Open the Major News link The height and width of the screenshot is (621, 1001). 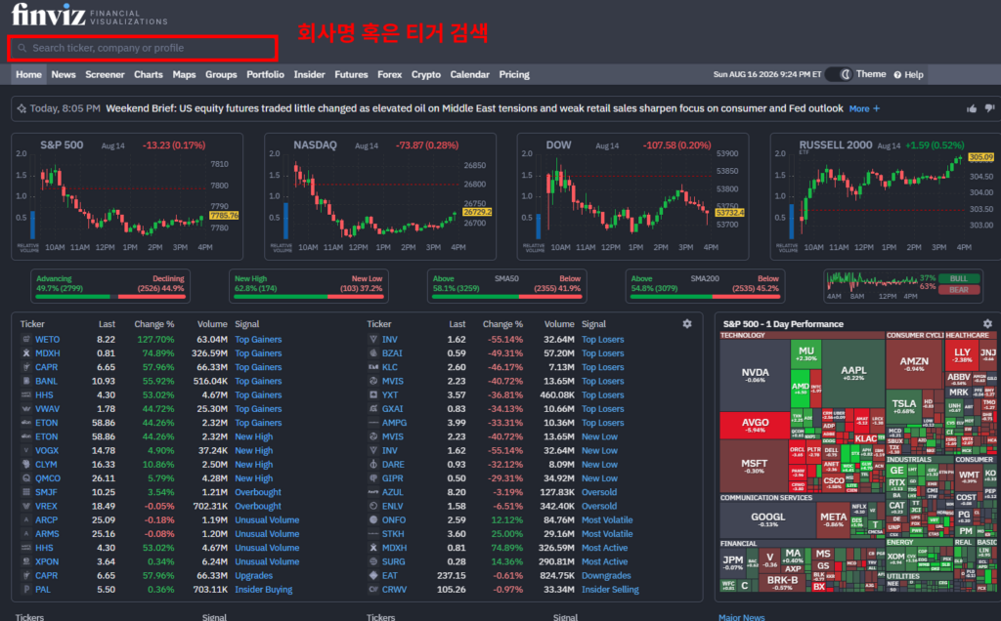point(741,617)
